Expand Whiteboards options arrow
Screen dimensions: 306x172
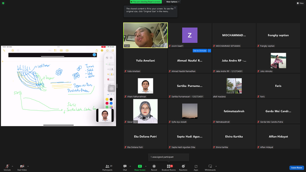(216, 166)
